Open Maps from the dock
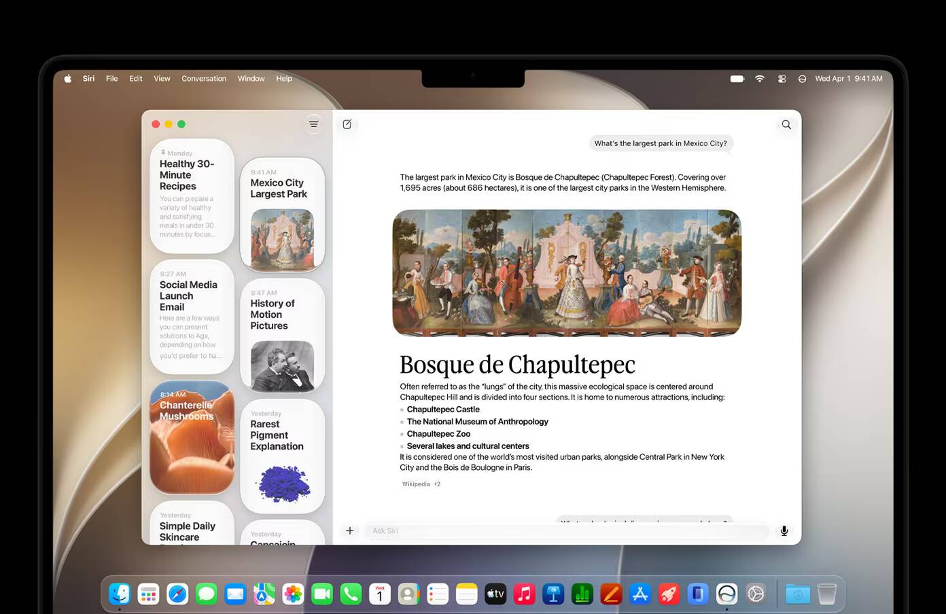 coord(264,594)
